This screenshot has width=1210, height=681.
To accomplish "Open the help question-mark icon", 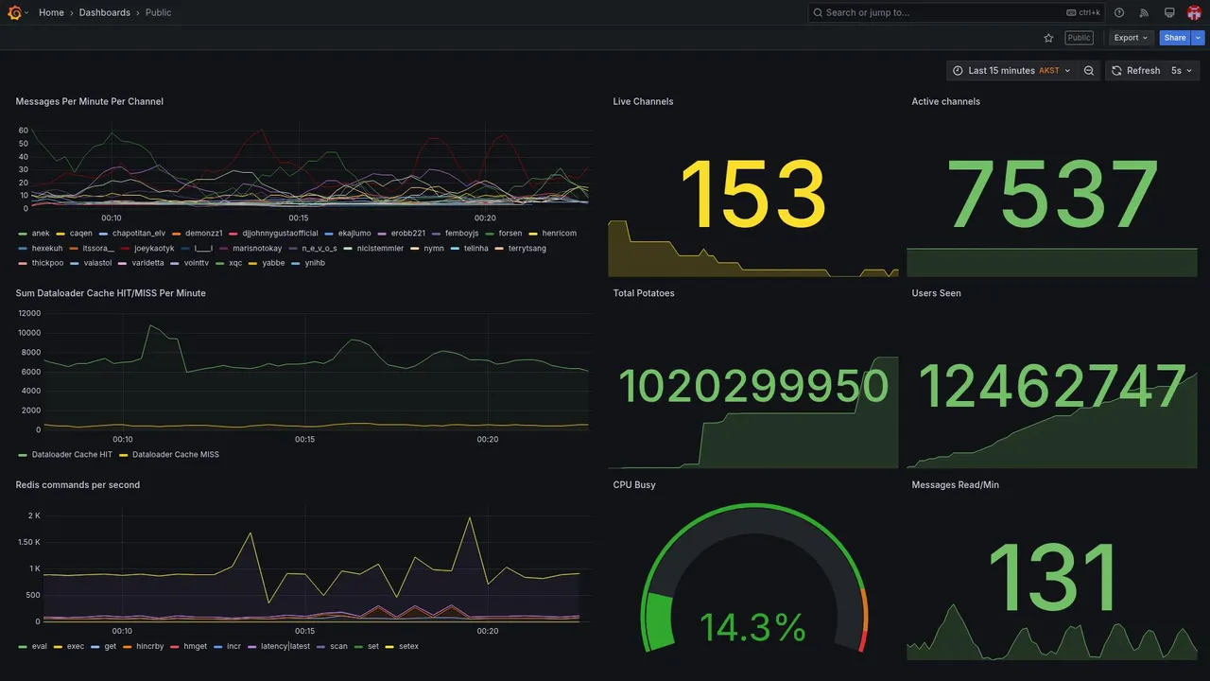I will 1119,12.
